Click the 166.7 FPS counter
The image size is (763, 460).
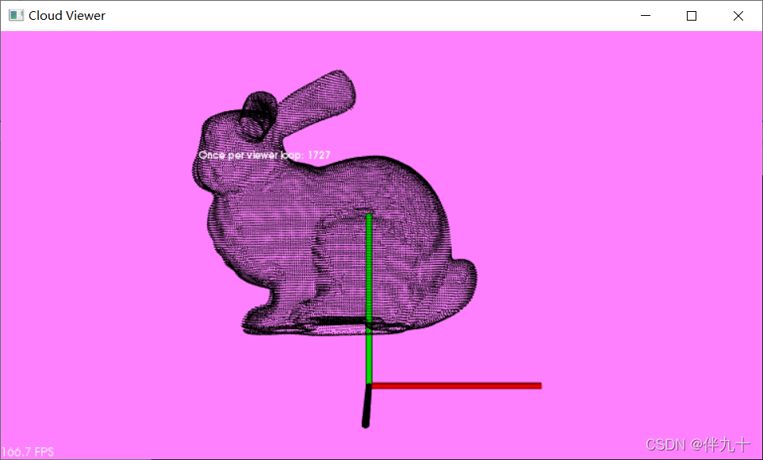point(27,452)
